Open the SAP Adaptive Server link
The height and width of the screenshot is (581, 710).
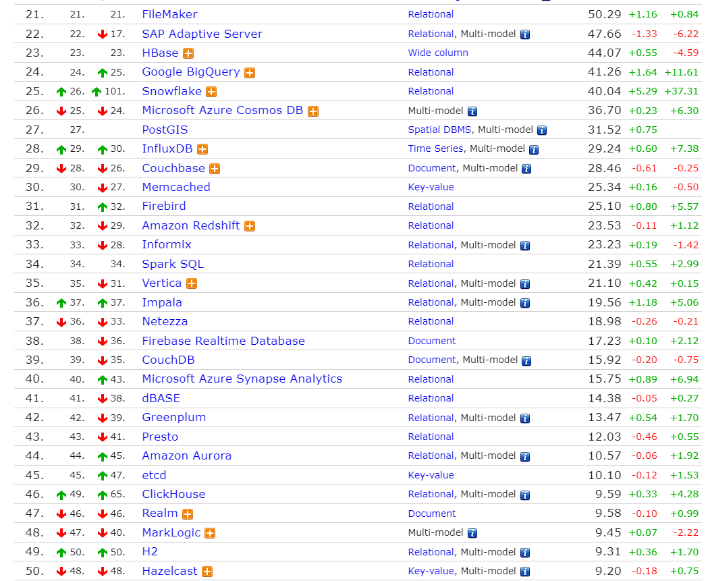coord(202,34)
